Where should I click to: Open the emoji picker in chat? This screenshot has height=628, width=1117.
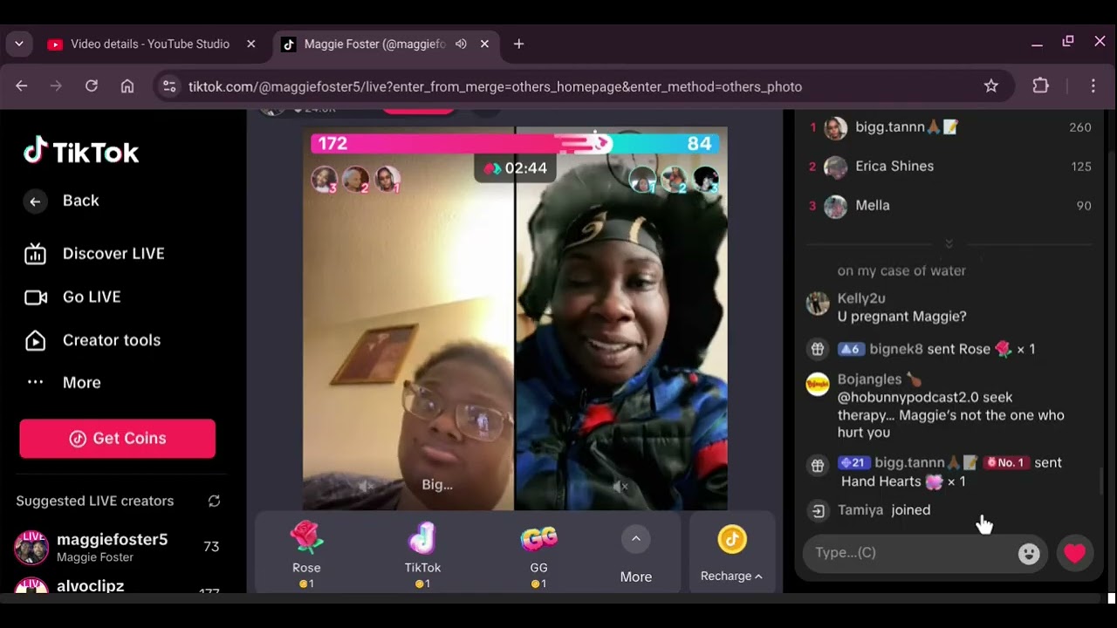tap(1029, 554)
